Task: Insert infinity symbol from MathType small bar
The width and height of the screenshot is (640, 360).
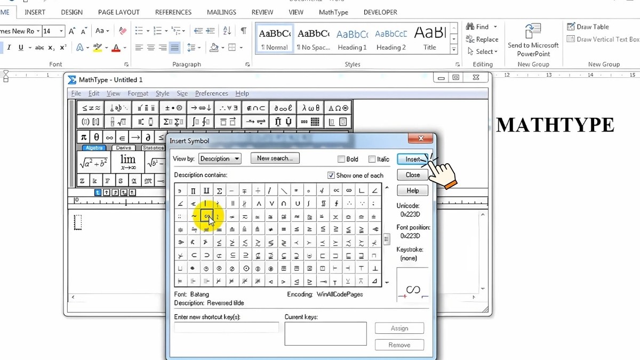Action: click(x=109, y=137)
